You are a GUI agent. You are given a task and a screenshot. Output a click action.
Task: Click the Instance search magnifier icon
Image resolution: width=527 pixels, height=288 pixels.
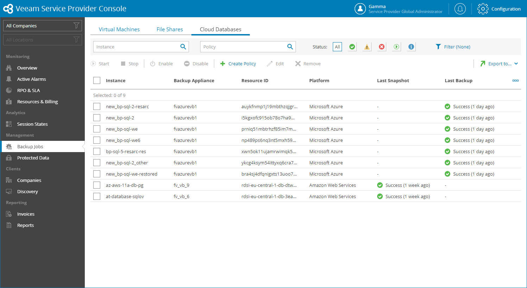click(183, 47)
